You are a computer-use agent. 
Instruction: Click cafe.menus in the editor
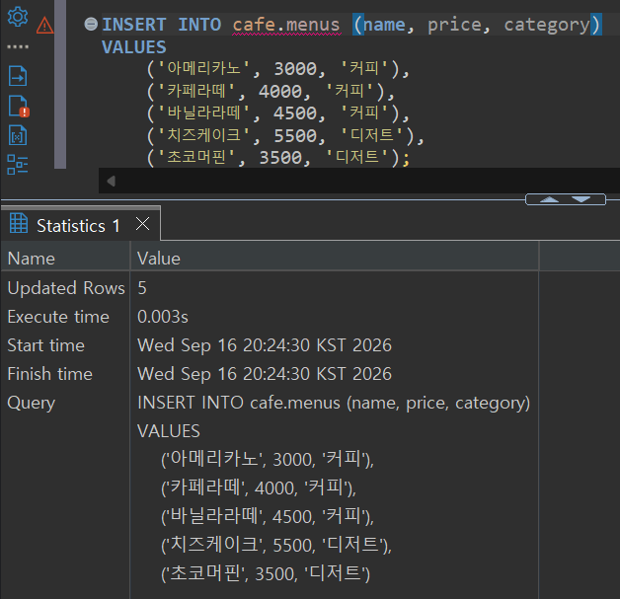coord(286,25)
